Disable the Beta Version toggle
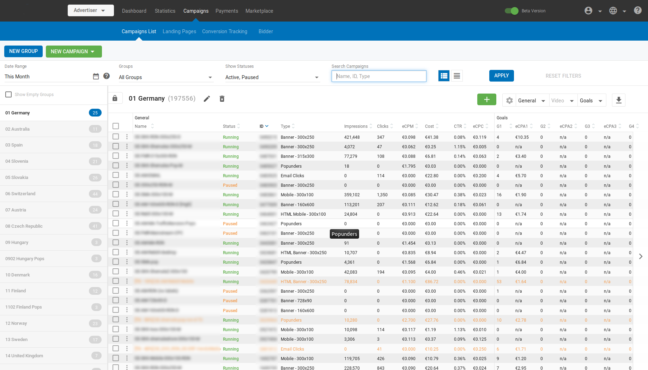This screenshot has height=370, width=648. coord(511,11)
